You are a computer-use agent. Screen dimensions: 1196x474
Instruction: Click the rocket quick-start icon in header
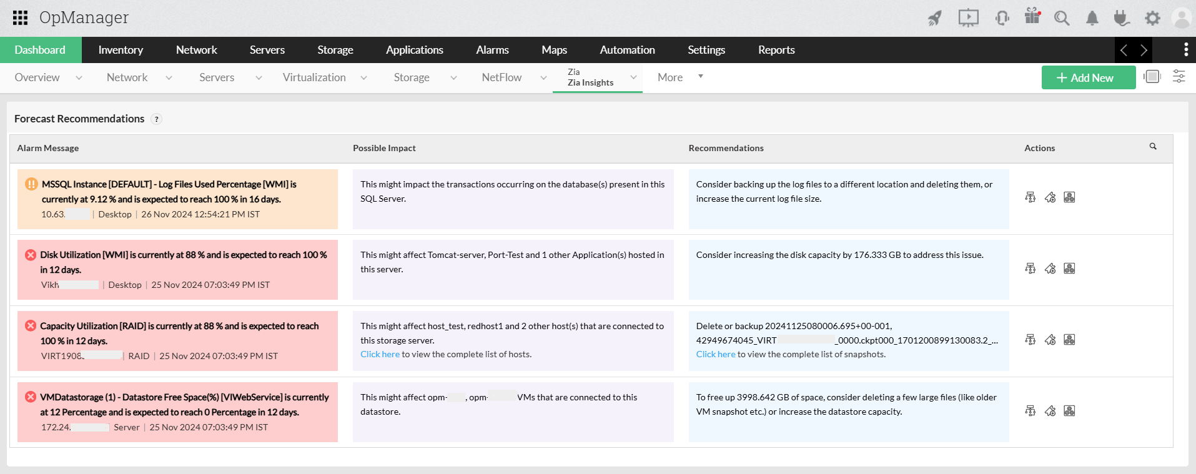[x=934, y=18]
